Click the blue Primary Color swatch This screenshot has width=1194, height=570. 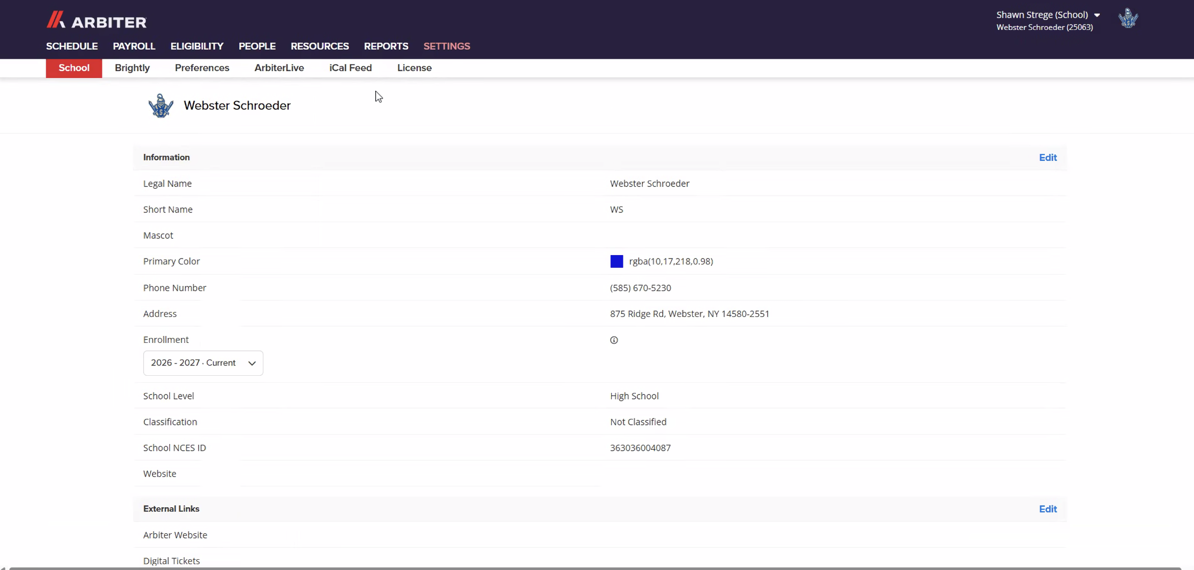tap(617, 261)
